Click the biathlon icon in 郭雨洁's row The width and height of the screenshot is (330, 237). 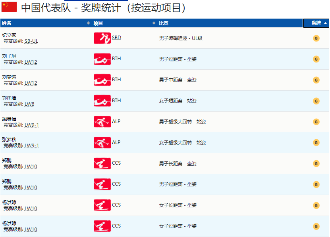click(x=102, y=100)
